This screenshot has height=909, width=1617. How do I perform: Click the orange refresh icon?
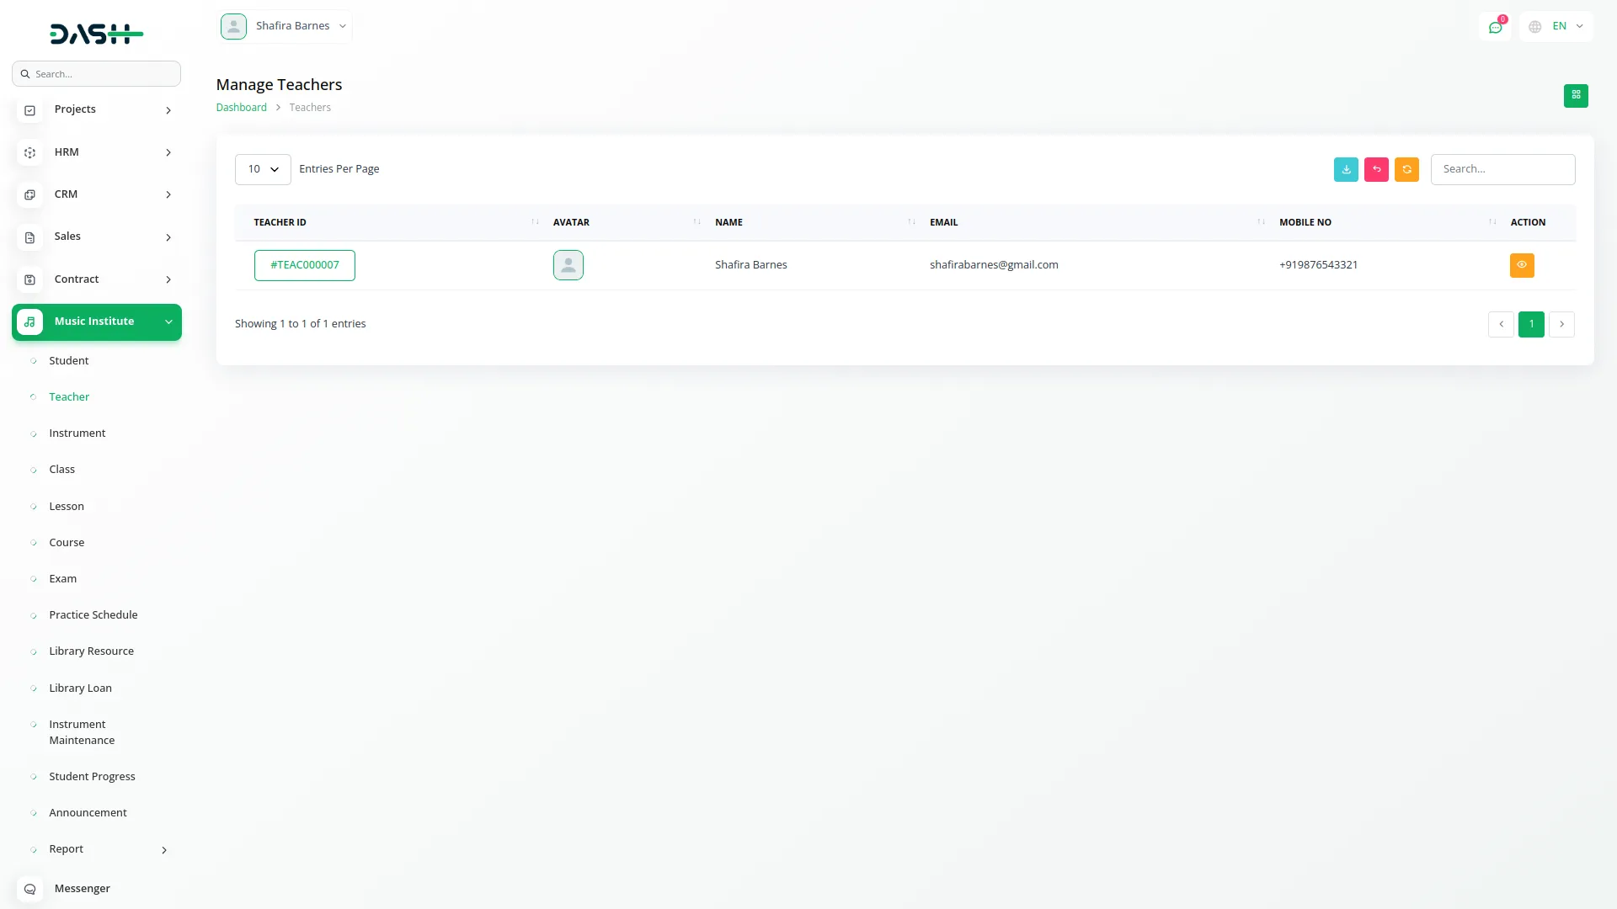1406,169
